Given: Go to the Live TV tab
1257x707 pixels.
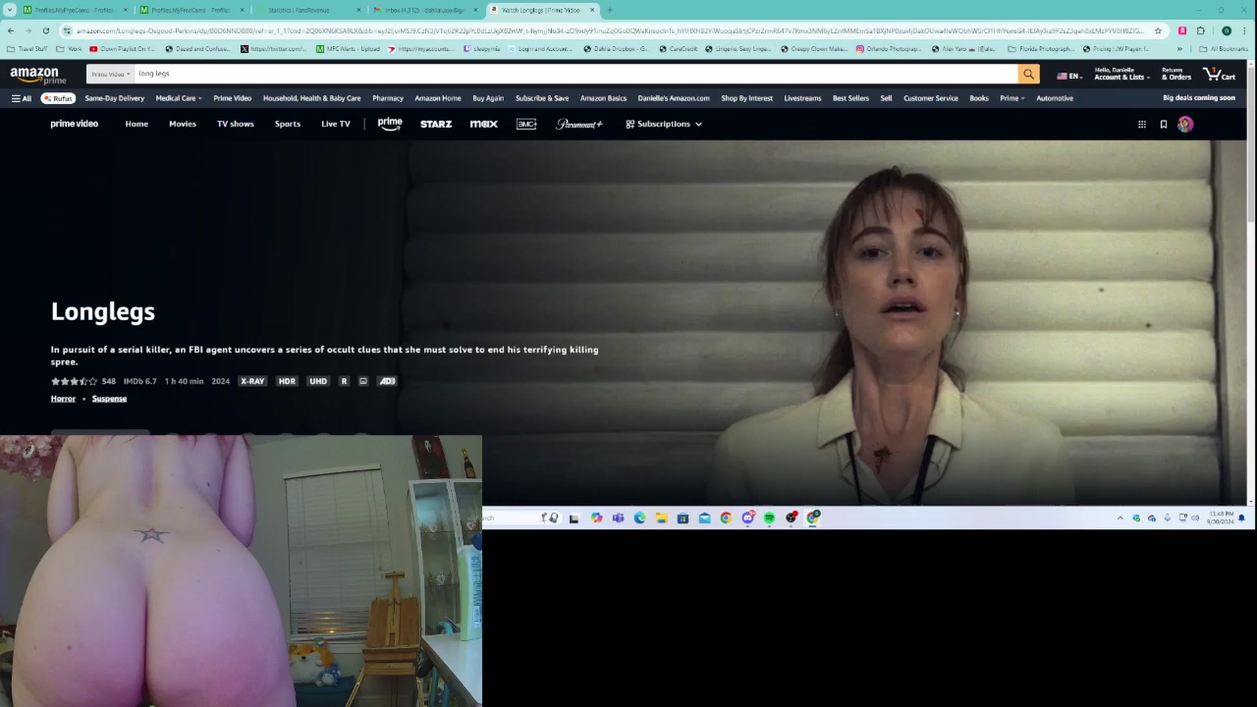Looking at the screenshot, I should (336, 124).
